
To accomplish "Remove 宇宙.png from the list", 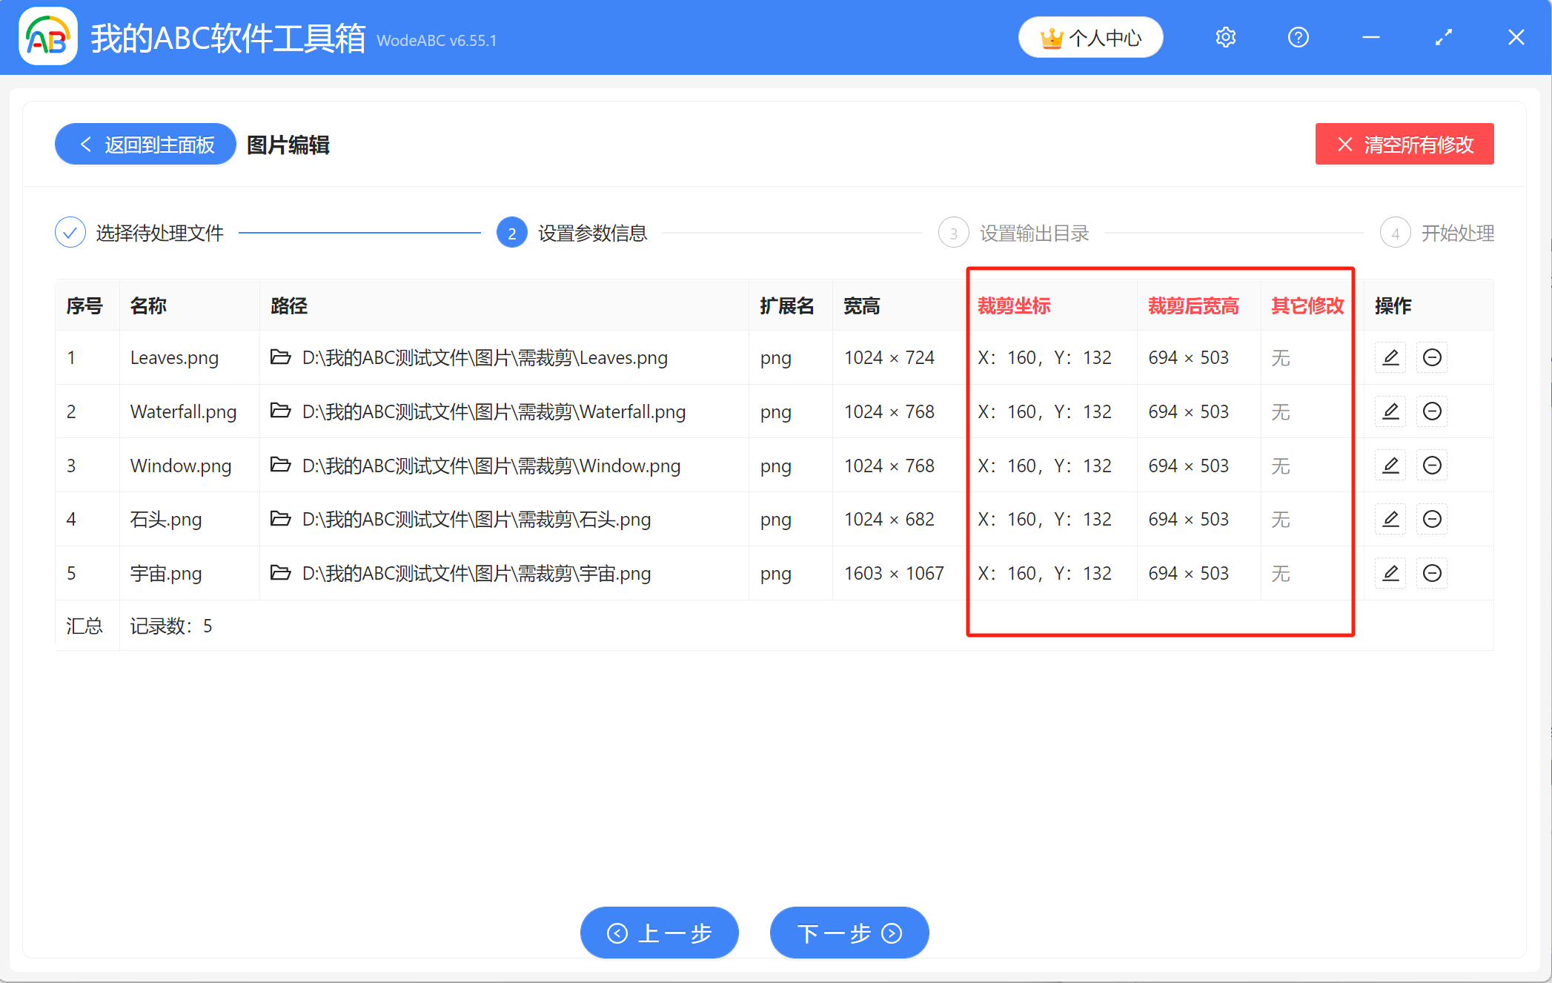I will click(x=1432, y=573).
